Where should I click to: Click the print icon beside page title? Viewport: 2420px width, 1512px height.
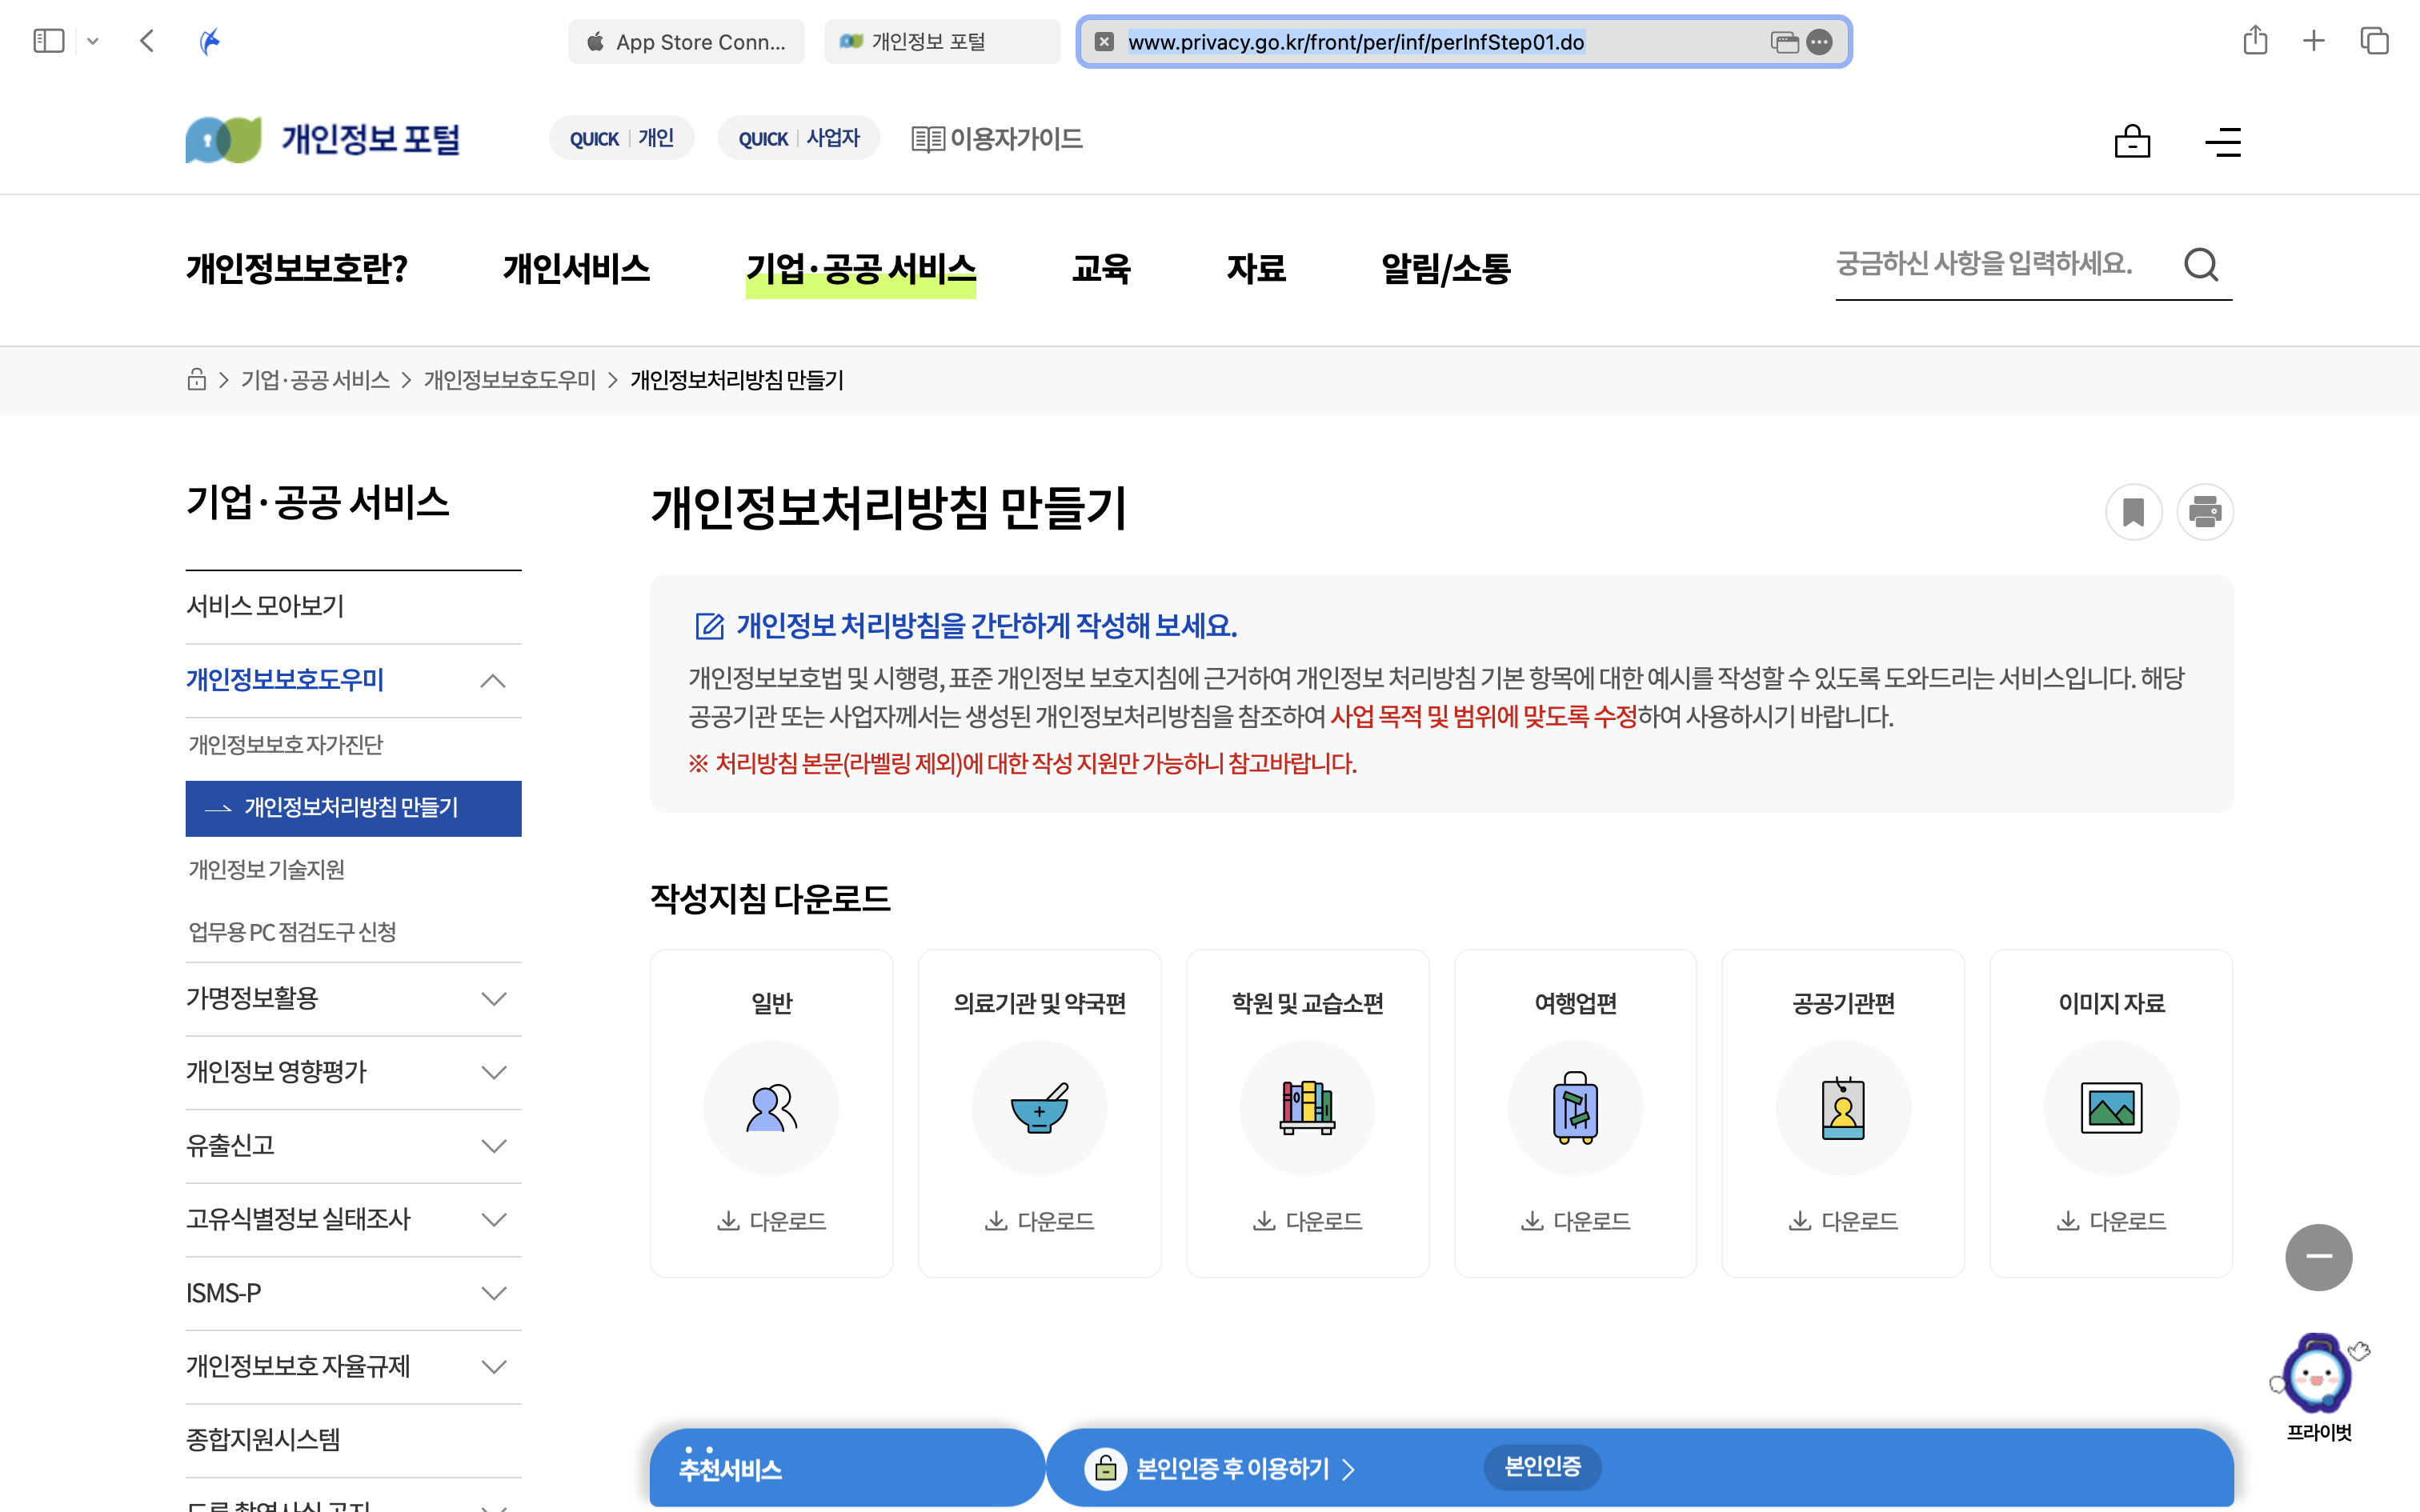click(2204, 512)
